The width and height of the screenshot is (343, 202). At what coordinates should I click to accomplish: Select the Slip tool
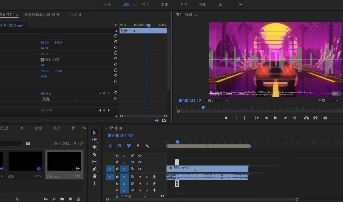point(95,162)
